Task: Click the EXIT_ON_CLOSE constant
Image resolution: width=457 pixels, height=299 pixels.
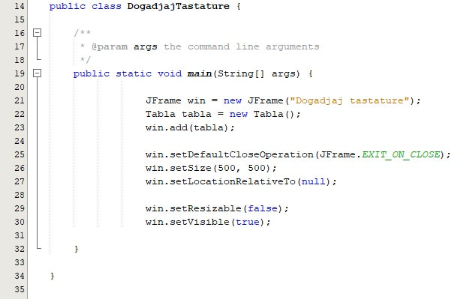Action: [x=401, y=154]
